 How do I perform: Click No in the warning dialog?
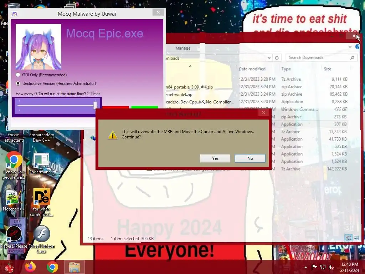(x=250, y=158)
